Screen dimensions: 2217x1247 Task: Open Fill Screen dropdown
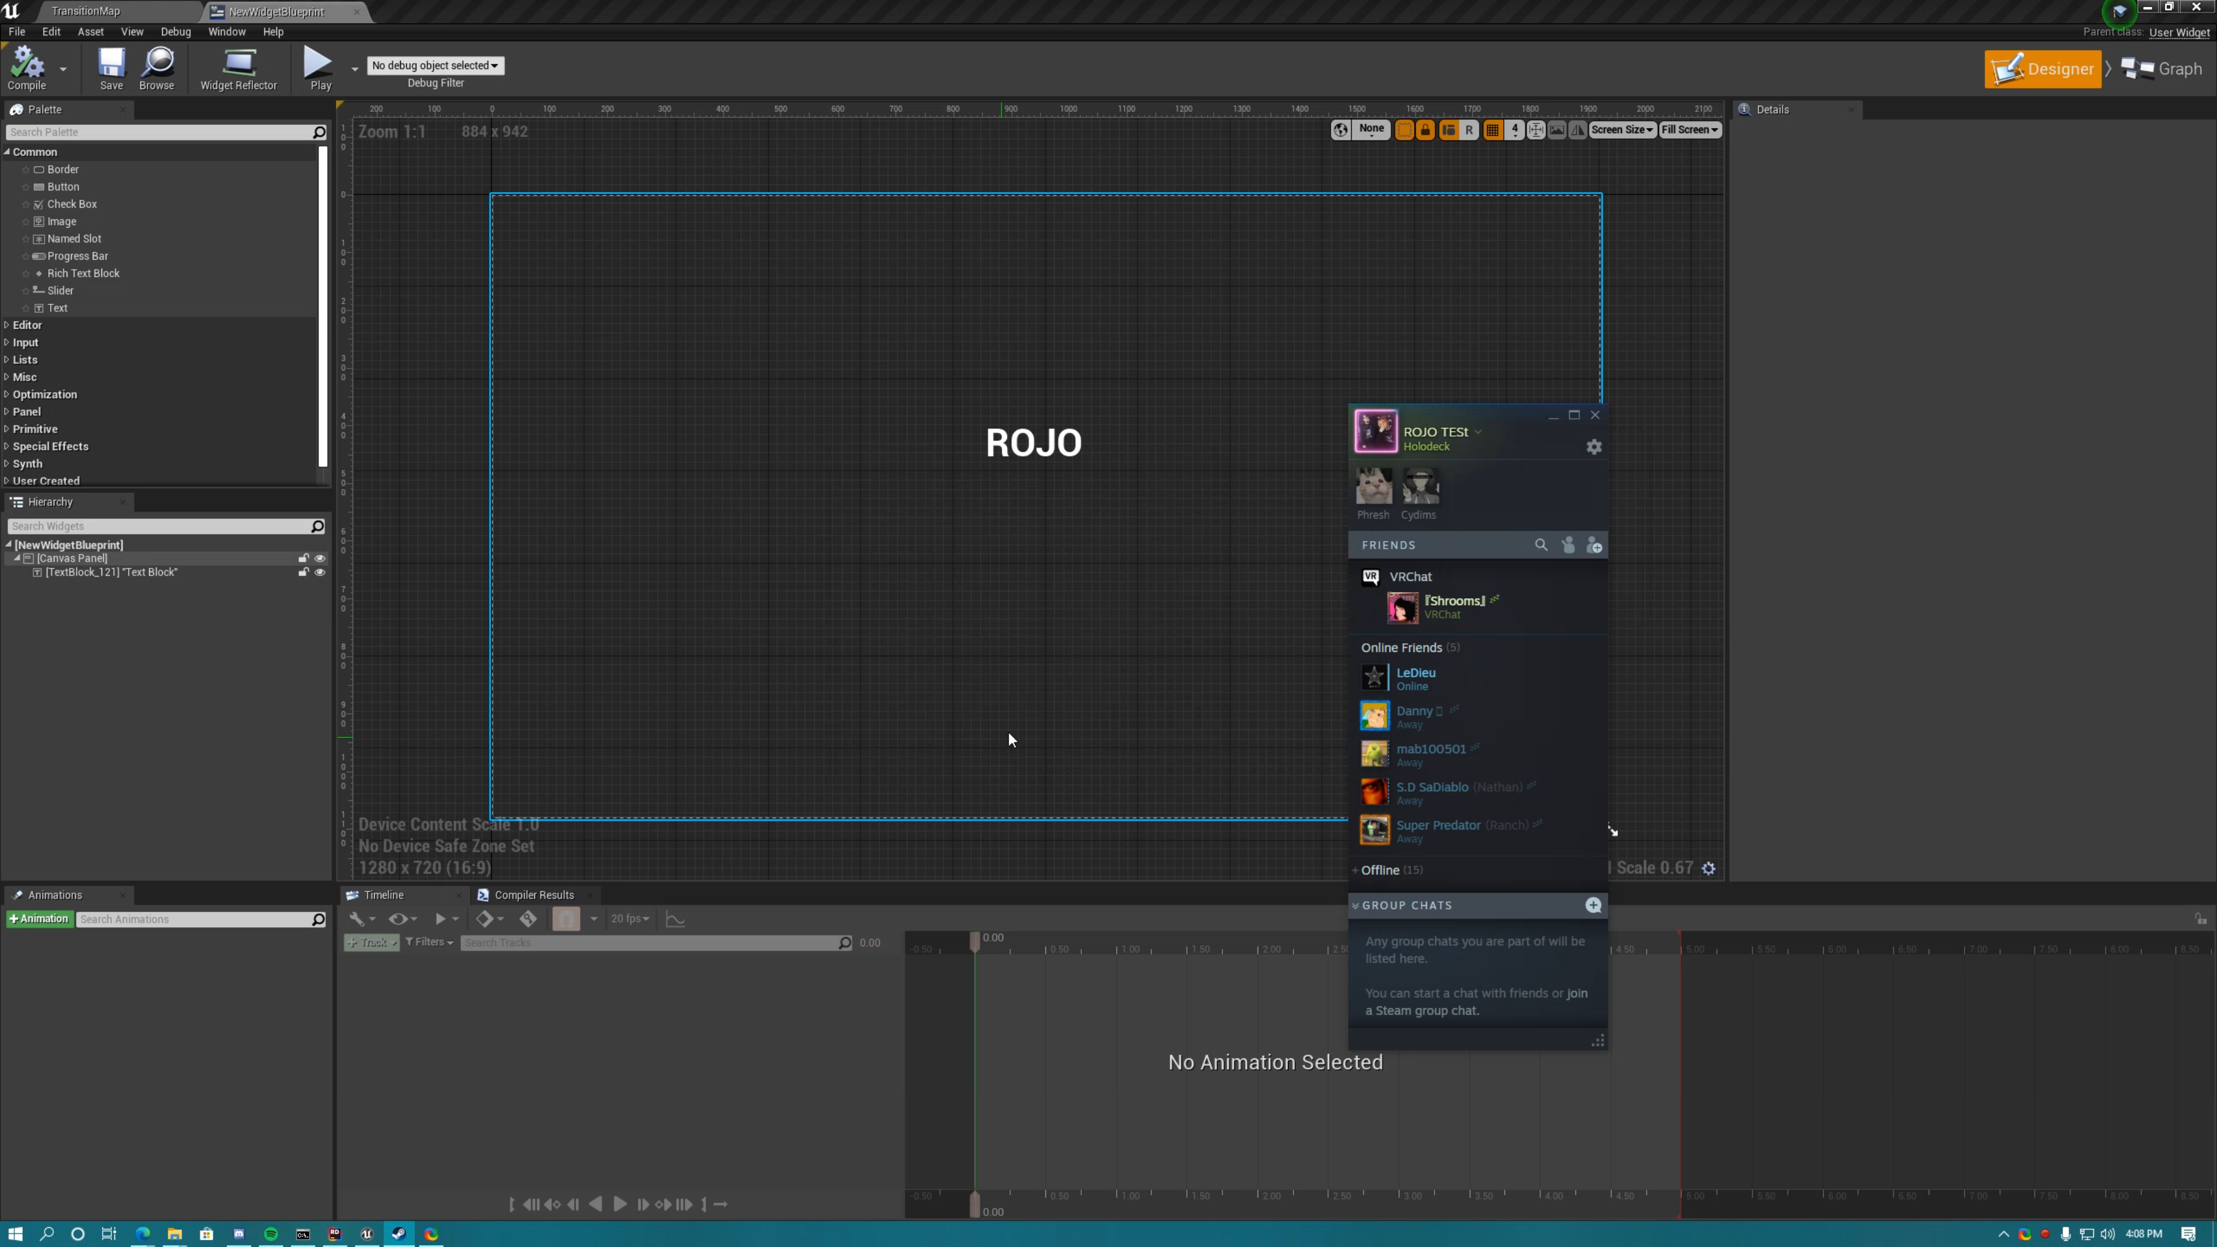1689,130
